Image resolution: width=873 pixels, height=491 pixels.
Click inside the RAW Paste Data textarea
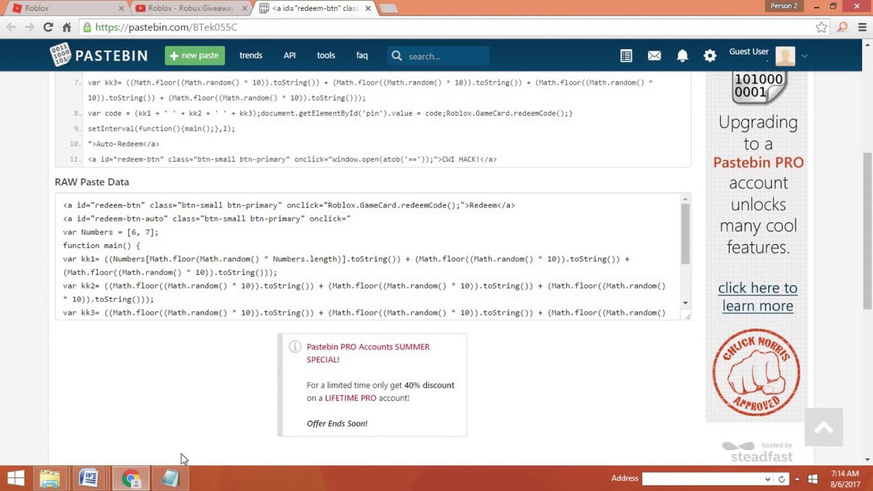pos(367,257)
